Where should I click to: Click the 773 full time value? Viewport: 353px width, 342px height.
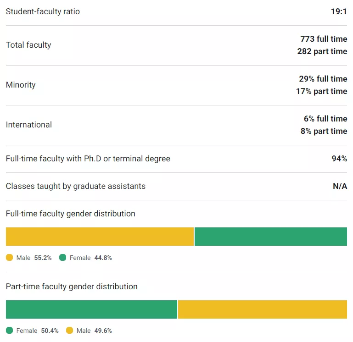[324, 39]
